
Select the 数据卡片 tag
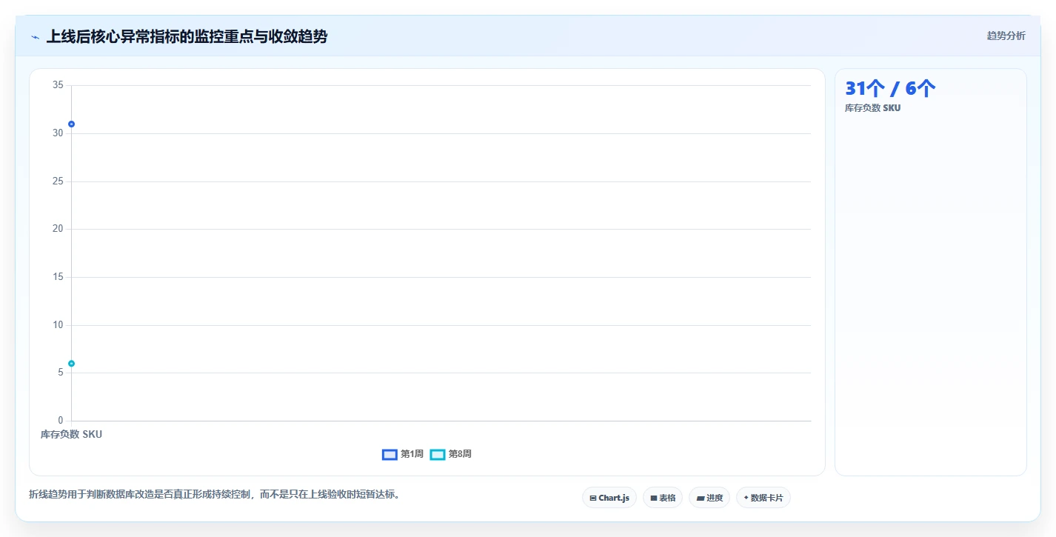[763, 498]
